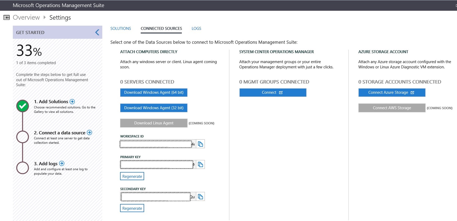The image size is (457, 221).
Task: Click the '0 MGMT GROUPS CONNECTED' text
Action: pyautogui.click(x=274, y=82)
